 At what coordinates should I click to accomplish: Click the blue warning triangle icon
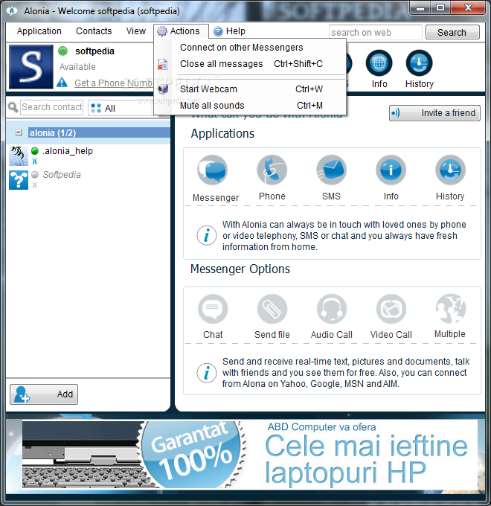pyautogui.click(x=62, y=83)
